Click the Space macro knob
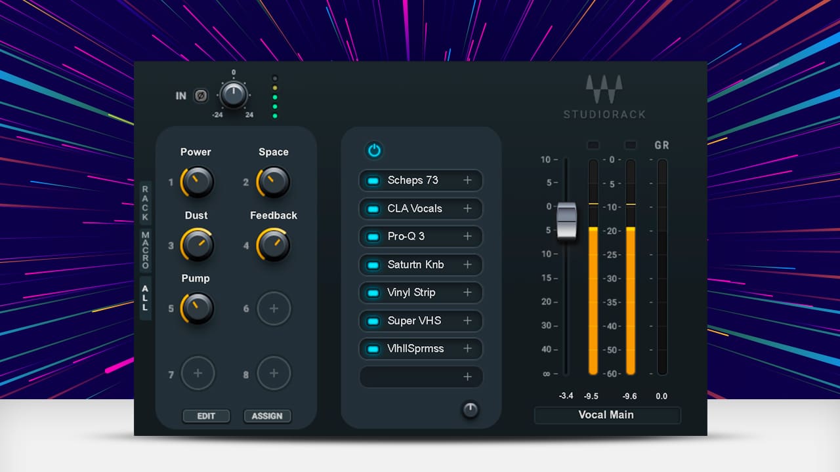The height and width of the screenshot is (472, 840). 274,182
